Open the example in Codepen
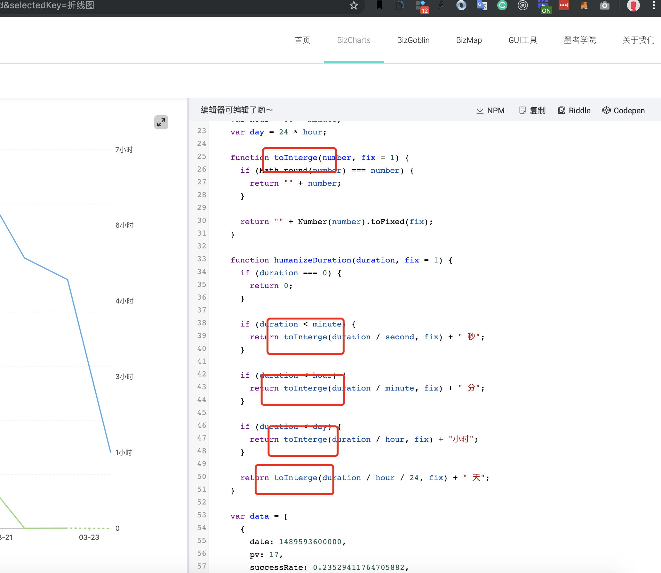The height and width of the screenshot is (573, 661). point(623,110)
